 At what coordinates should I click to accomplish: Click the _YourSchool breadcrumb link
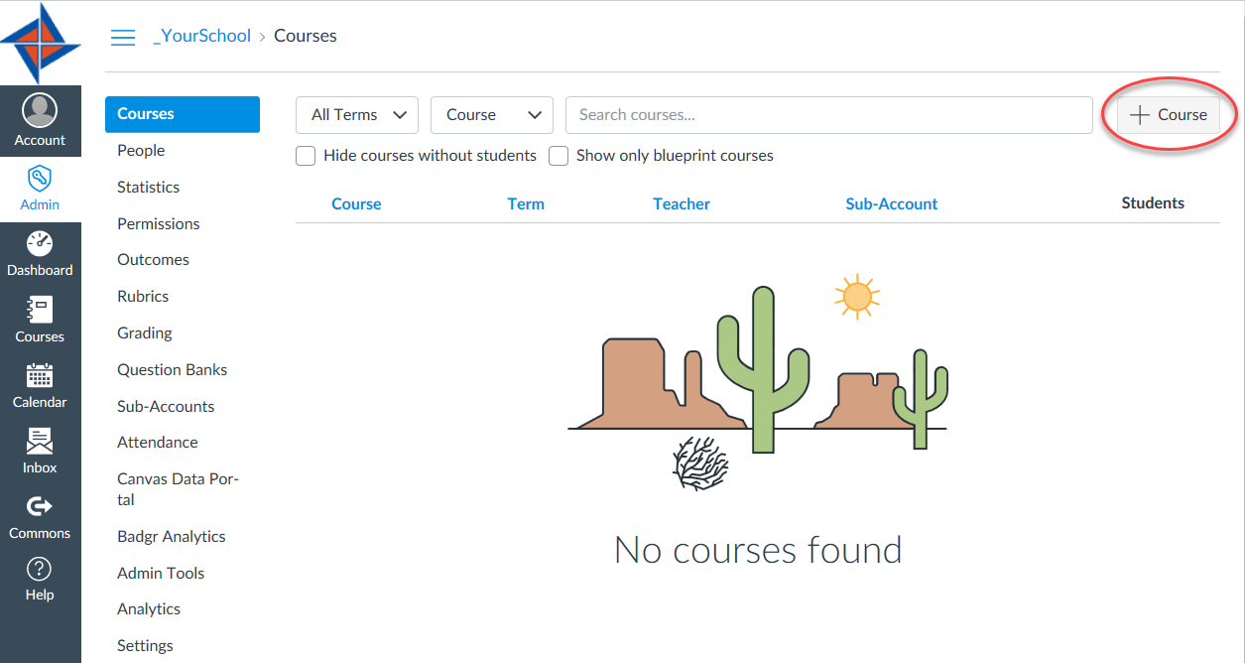202,36
